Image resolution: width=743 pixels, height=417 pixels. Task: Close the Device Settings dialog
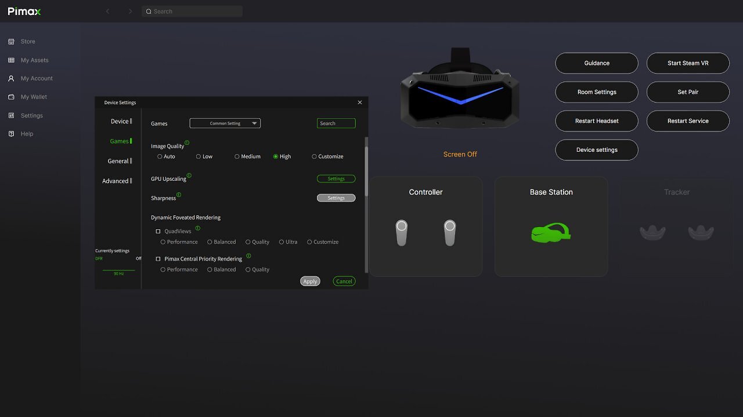coord(360,103)
